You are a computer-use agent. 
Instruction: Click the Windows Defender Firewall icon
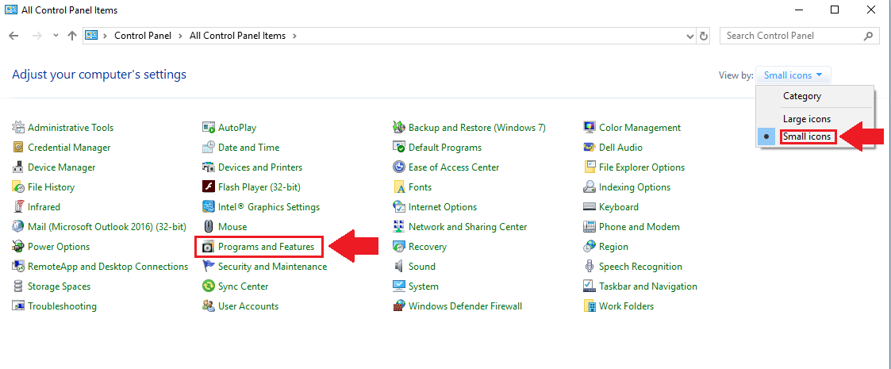pyautogui.click(x=399, y=306)
